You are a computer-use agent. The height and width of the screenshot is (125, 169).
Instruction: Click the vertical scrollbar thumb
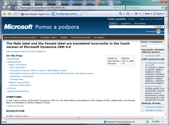(x=166, y=24)
